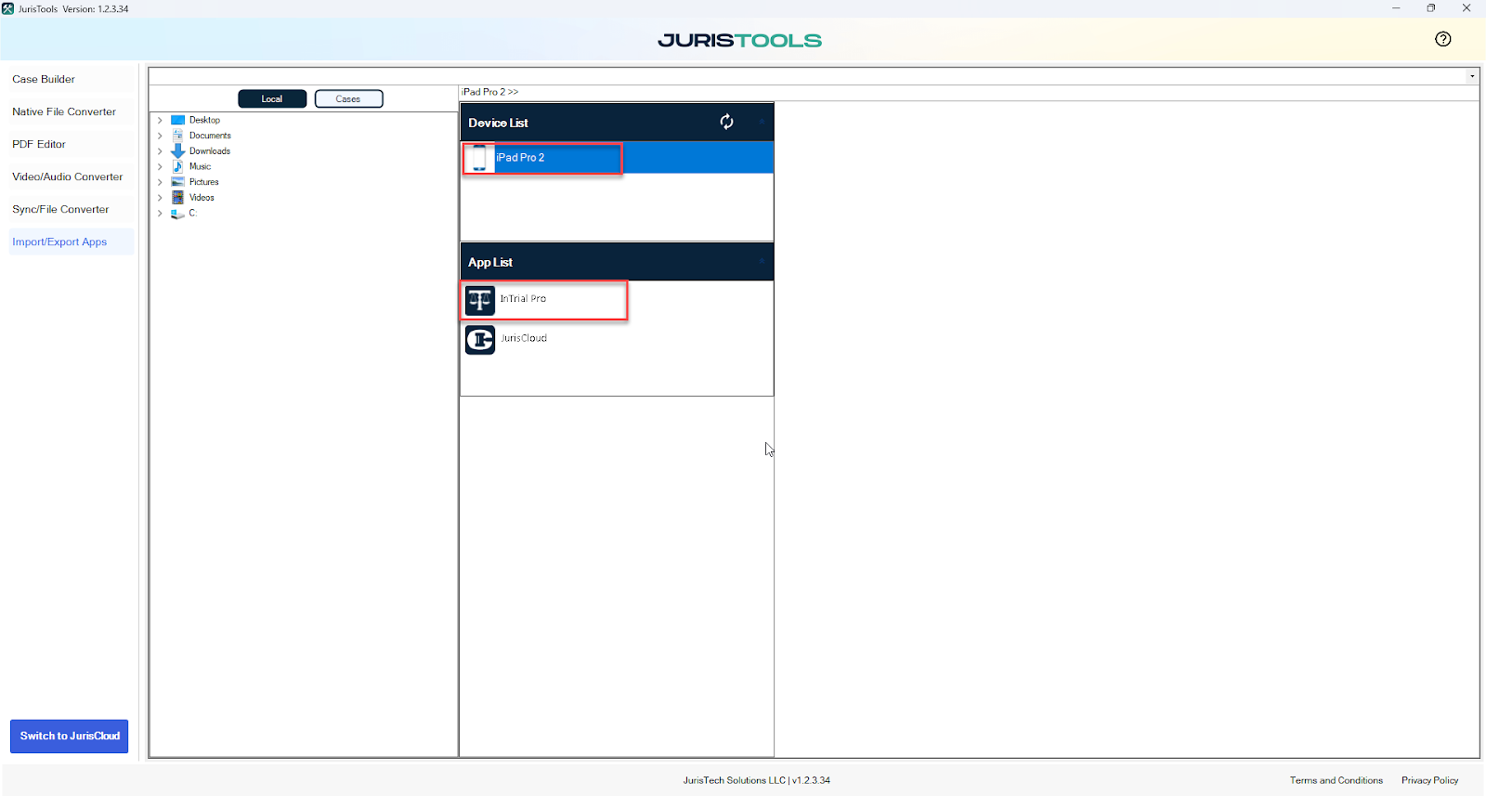
Task: Restore down the JurisTools window
Action: click(1431, 8)
